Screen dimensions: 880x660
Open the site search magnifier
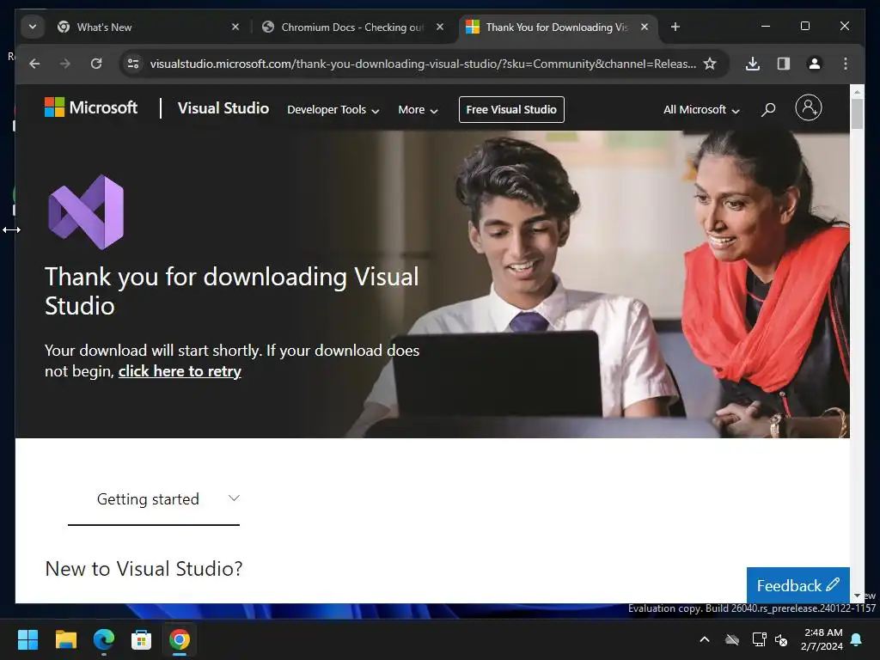768,109
